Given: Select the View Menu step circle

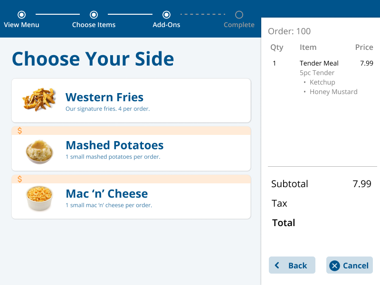Looking at the screenshot, I should (x=21, y=15).
